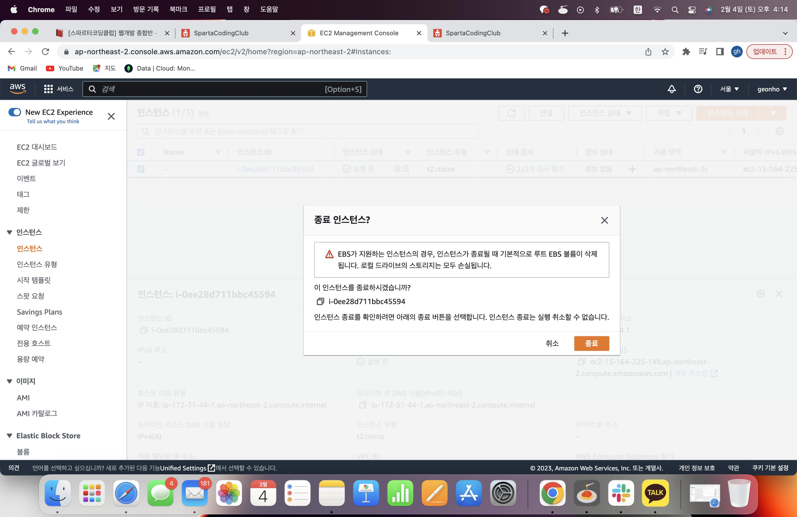
Task: Copy instance ID in the terminate dialog
Action: pyautogui.click(x=320, y=301)
